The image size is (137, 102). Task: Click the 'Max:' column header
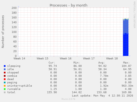tap(126, 63)
